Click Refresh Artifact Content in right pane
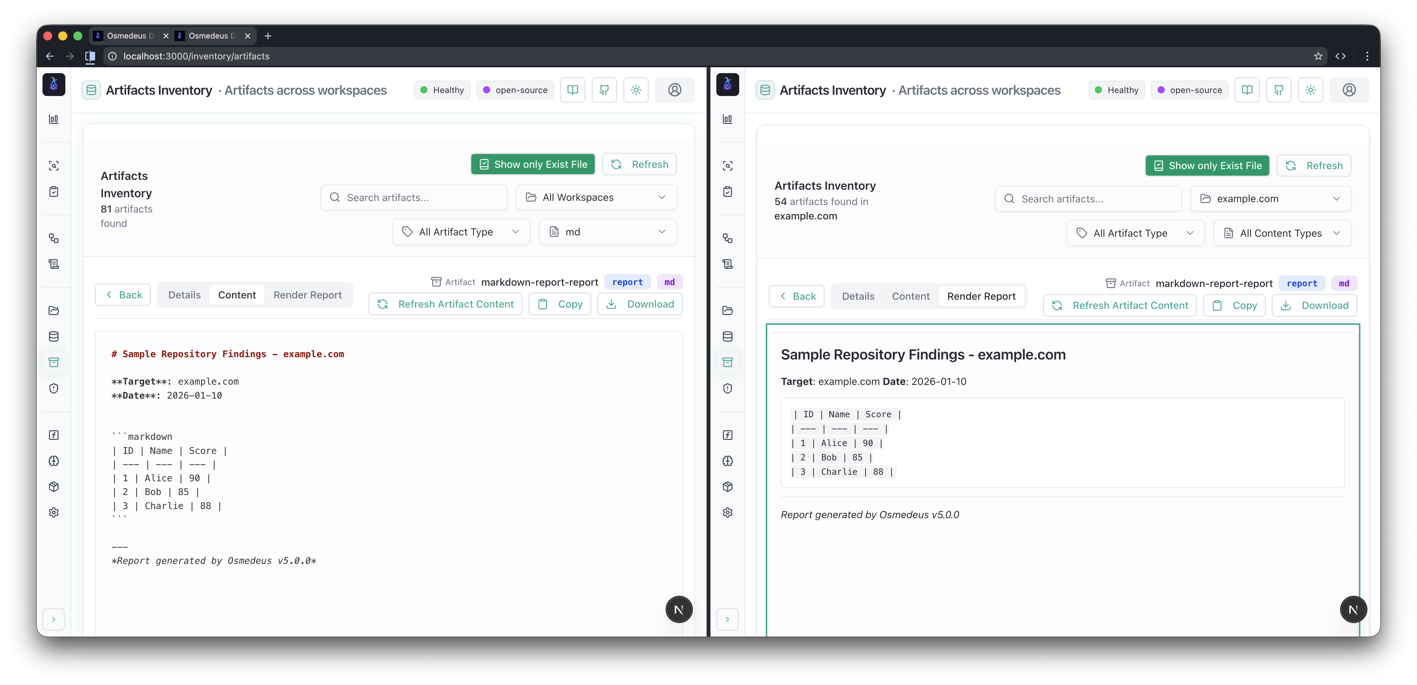Screen dimensions: 1417x685 click(x=1119, y=306)
